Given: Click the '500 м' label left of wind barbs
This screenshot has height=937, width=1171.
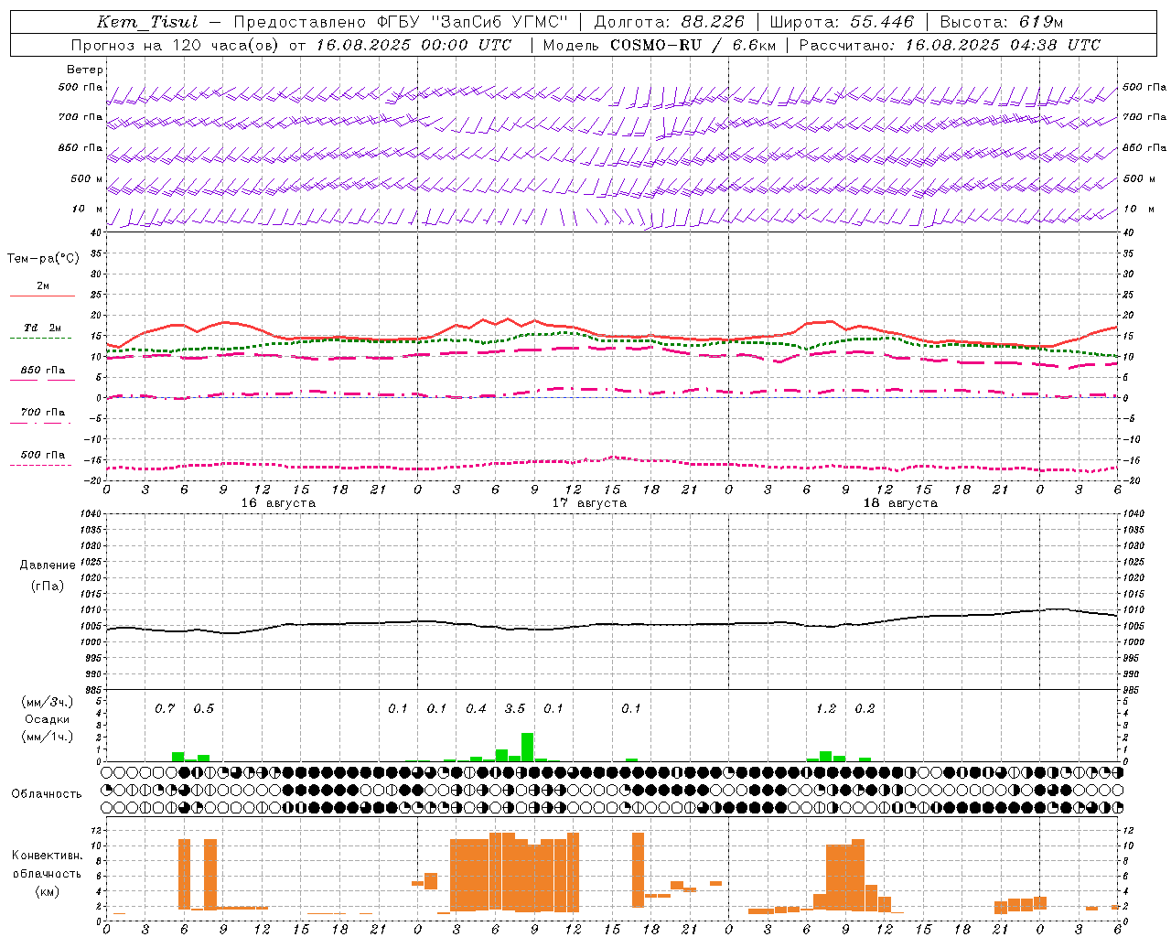Looking at the screenshot, I should pyautogui.click(x=87, y=178).
